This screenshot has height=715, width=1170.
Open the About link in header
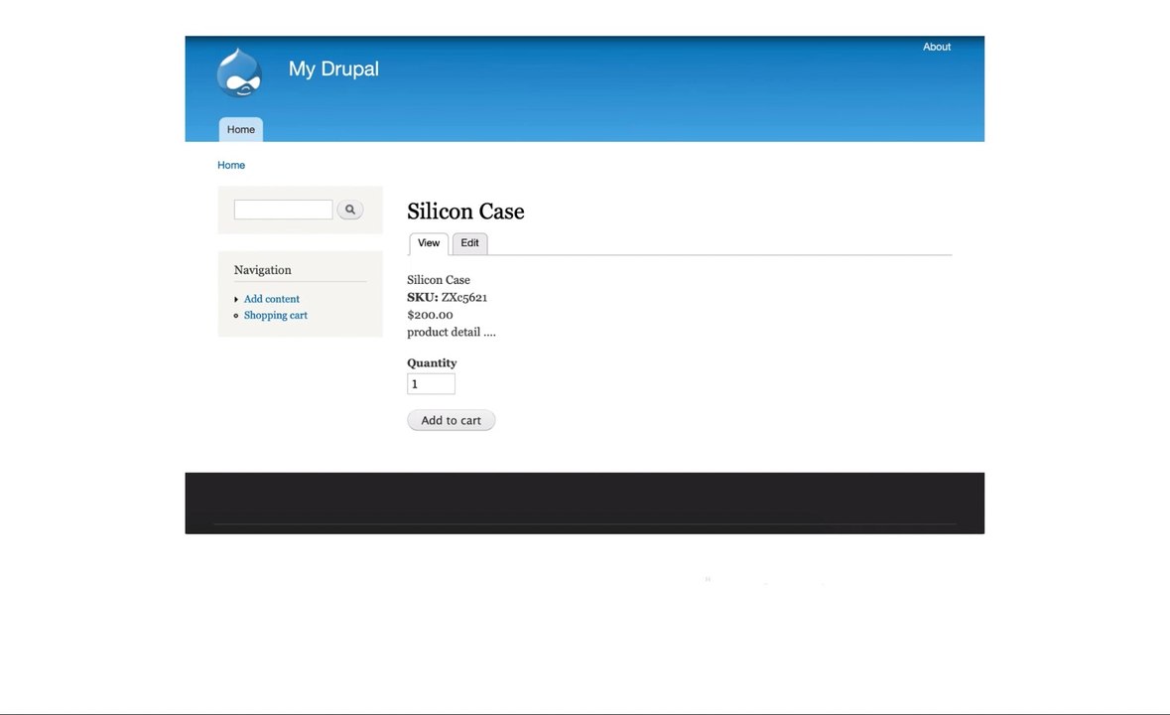(x=937, y=47)
